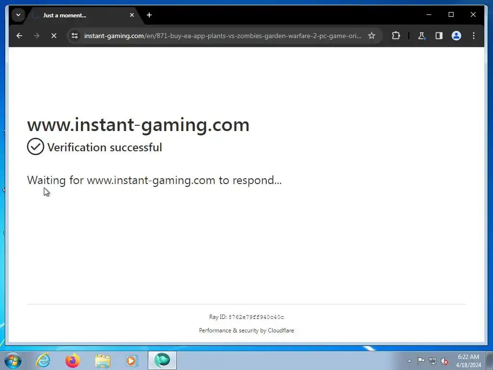
Task: Click the www.instant-gaming.com heading
Action: click(x=138, y=125)
